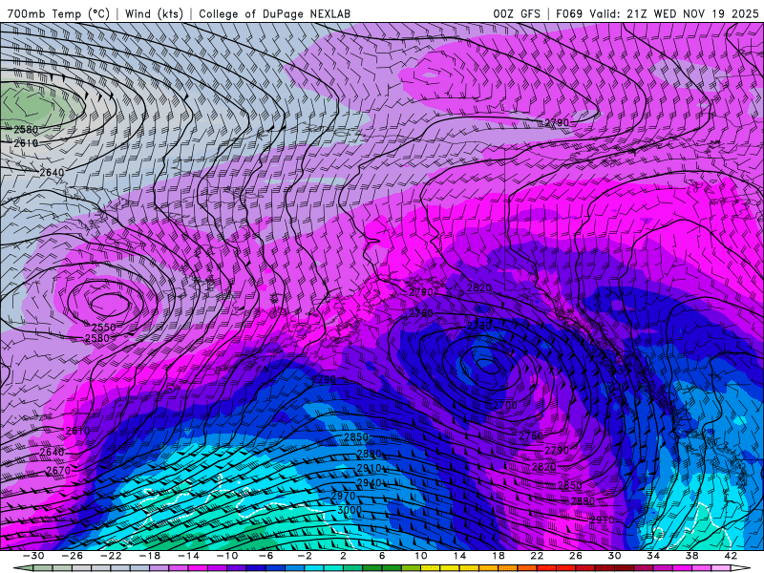This screenshot has width=764, height=573.
Task: Click the 2 color scale label
Action: click(343, 556)
